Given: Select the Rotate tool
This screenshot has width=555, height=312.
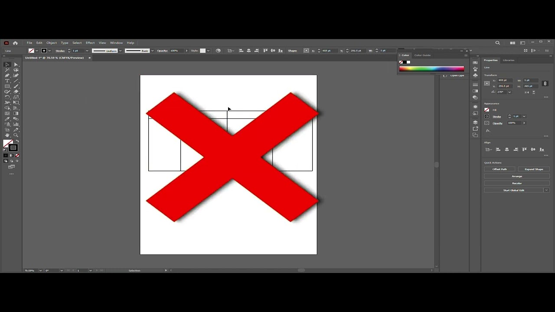Looking at the screenshot, I should (7, 97).
